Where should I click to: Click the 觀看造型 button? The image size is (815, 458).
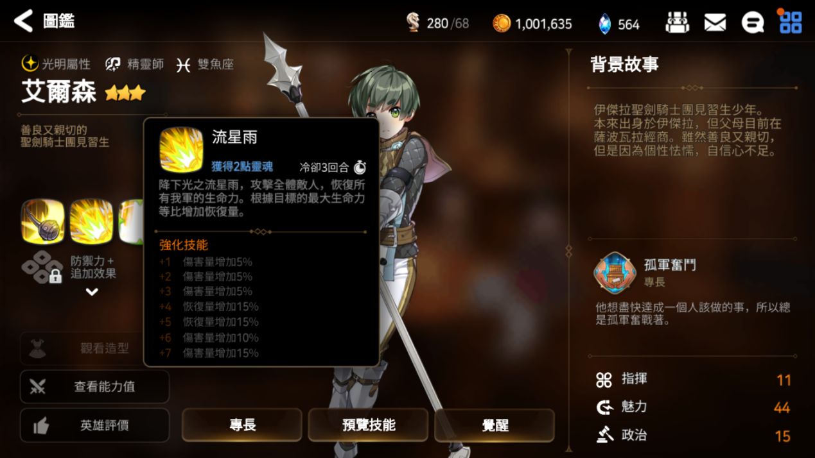pyautogui.click(x=95, y=348)
